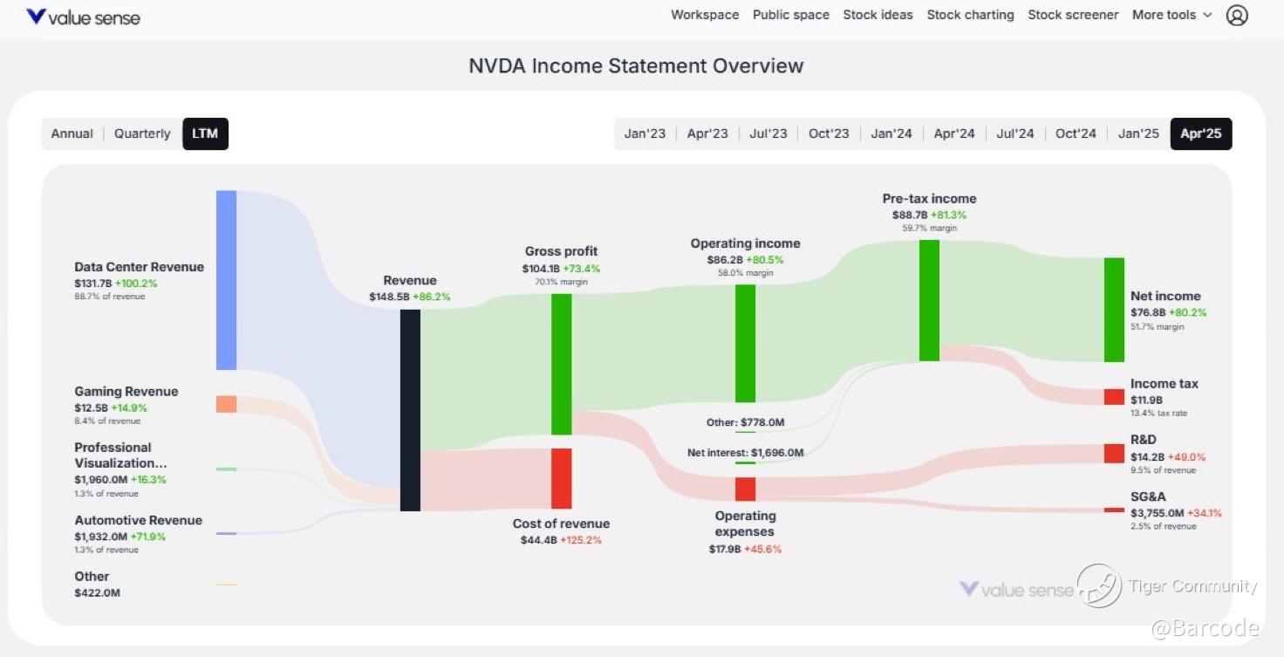Image resolution: width=1284 pixels, height=657 pixels.
Task: Switch to the Apr'24 period tab
Action: (x=954, y=133)
